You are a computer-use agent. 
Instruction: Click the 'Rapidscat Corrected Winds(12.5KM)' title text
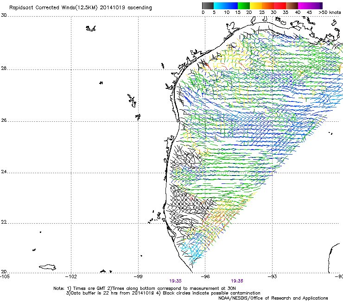[53, 8]
